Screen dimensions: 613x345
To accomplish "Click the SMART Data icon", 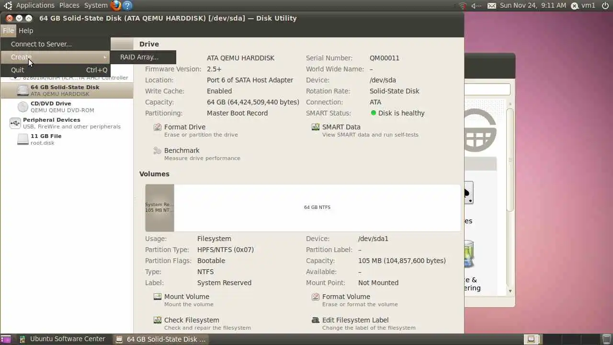I will click(x=316, y=127).
